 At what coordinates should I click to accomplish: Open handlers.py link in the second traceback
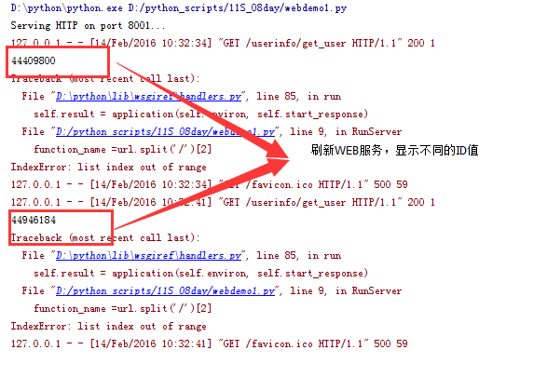pyautogui.click(x=148, y=256)
